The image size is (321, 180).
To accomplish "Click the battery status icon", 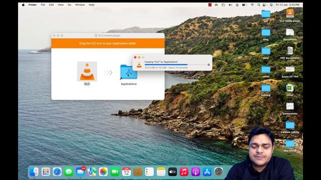I will pyautogui.click(x=244, y=4).
